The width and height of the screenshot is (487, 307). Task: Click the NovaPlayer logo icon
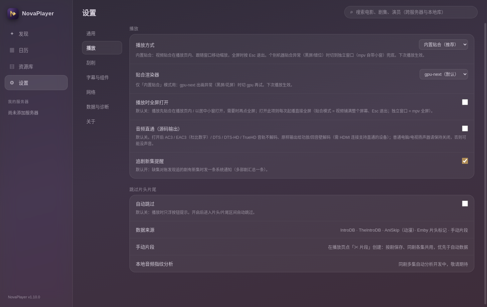click(x=13, y=14)
